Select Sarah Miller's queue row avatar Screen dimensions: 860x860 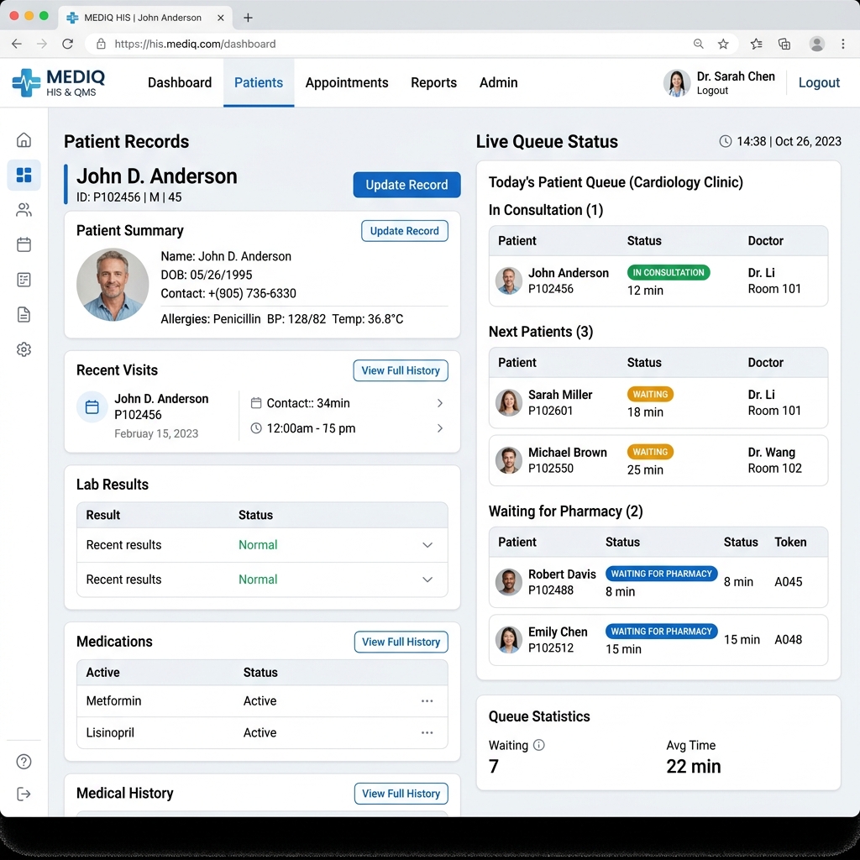[508, 402]
